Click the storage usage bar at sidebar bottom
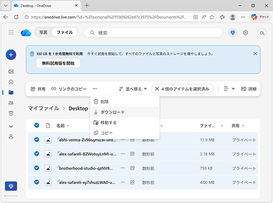273x203 pixels. pos(11,196)
